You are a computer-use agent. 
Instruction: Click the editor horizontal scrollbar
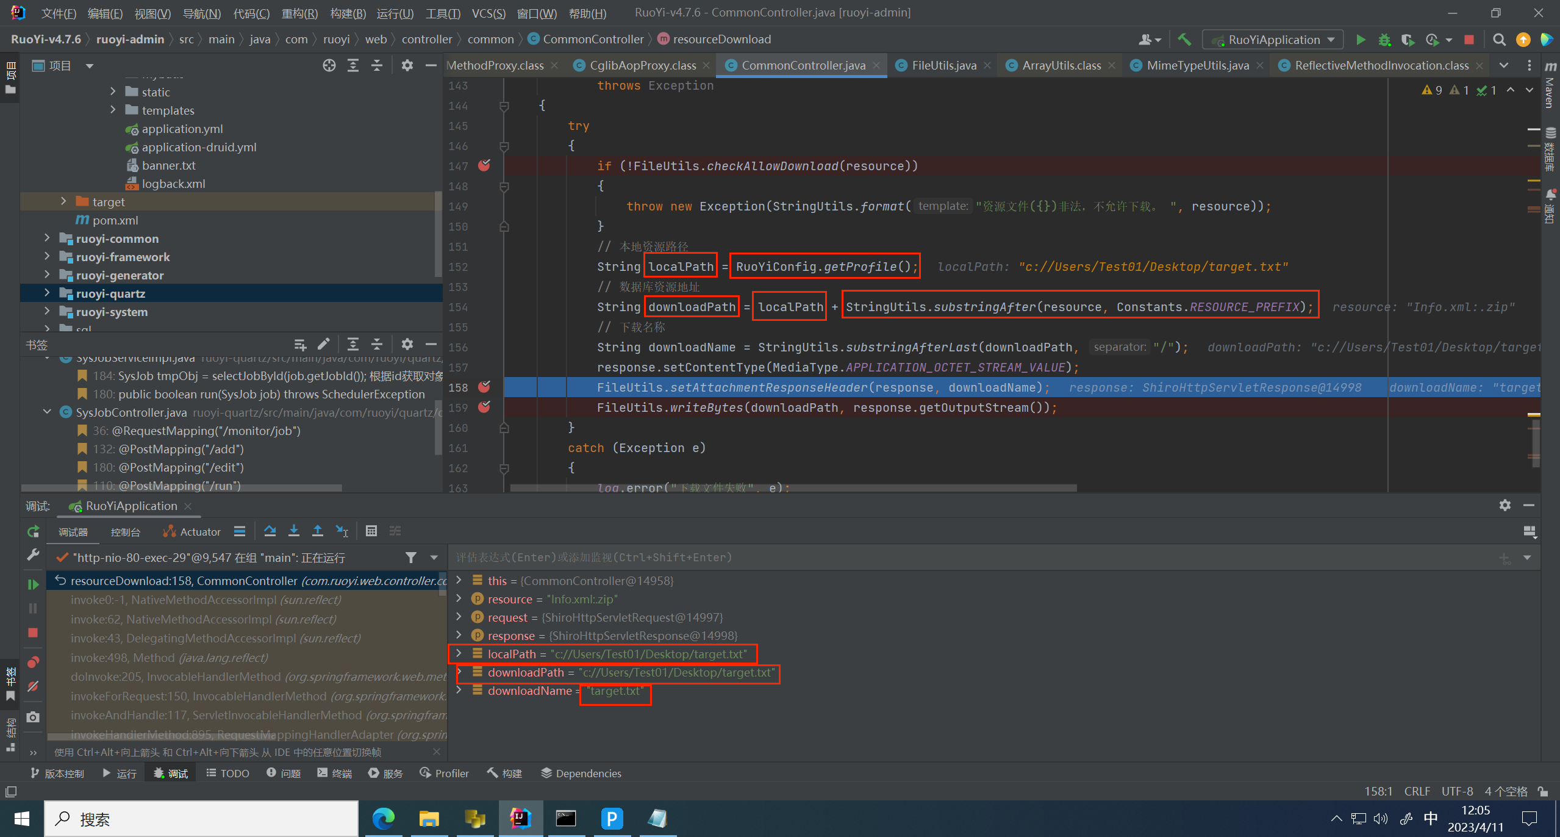793,488
